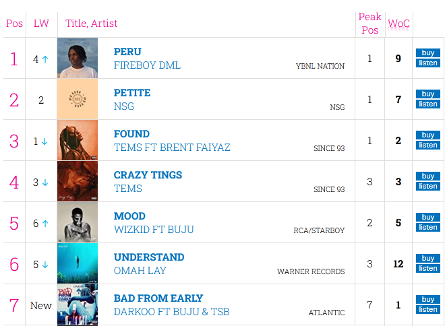Click the WoC column header

click(x=398, y=24)
